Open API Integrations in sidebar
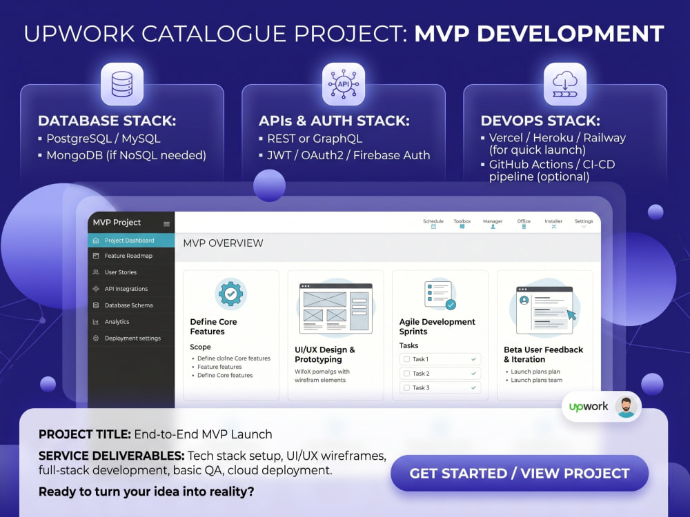 (131, 289)
